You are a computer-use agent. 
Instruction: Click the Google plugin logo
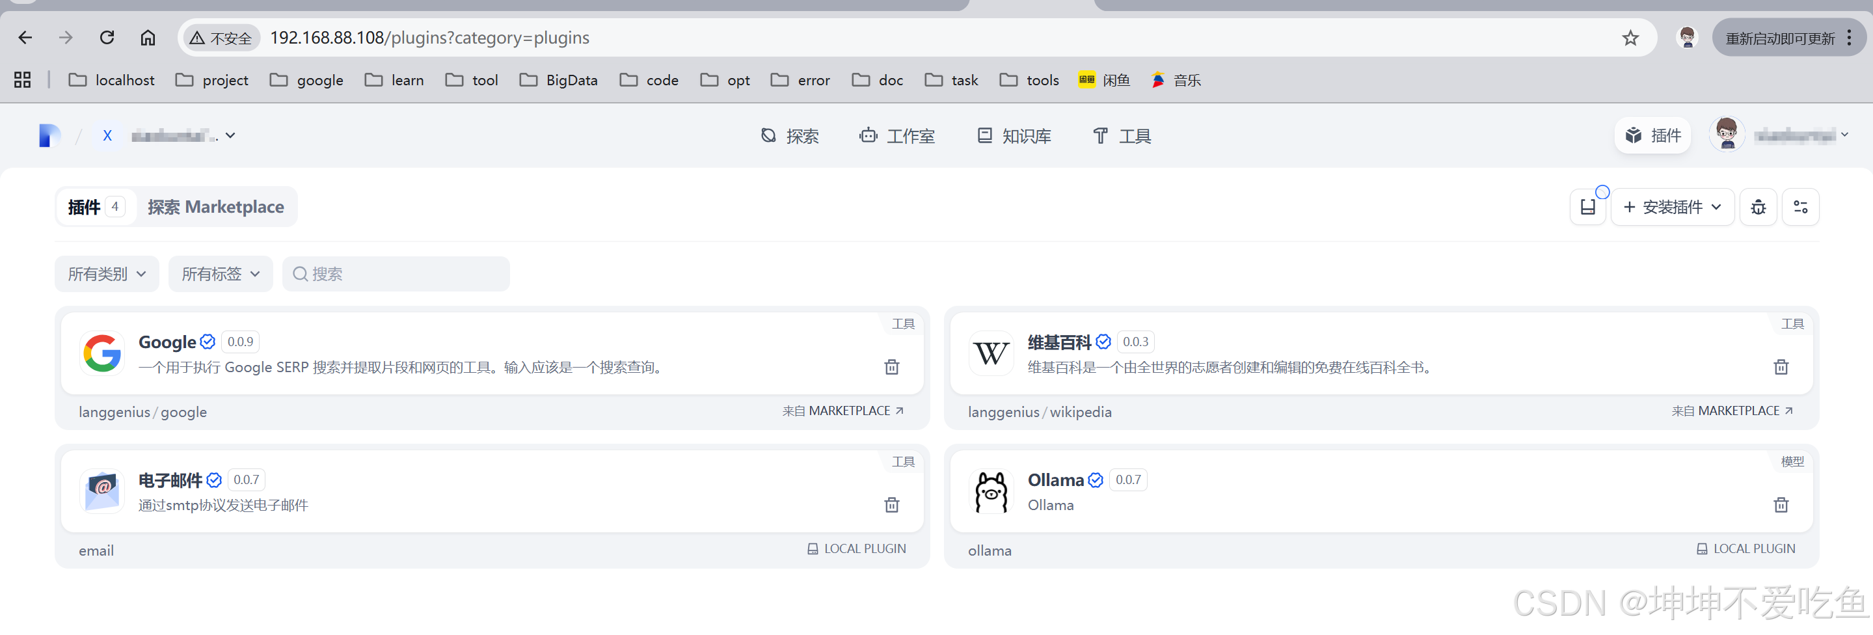tap(103, 353)
